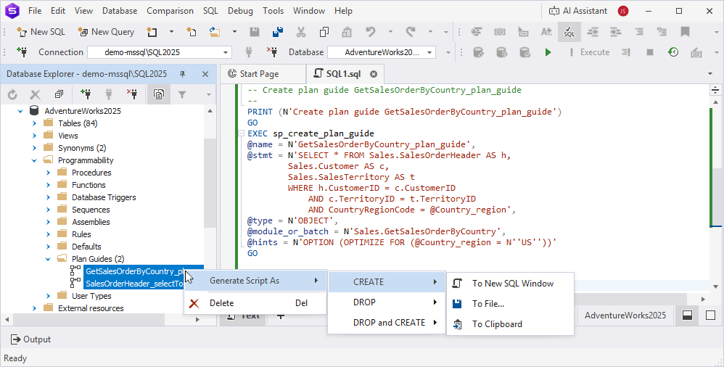Open the Debug menu
This screenshot has height=367, width=724.
[240, 11]
